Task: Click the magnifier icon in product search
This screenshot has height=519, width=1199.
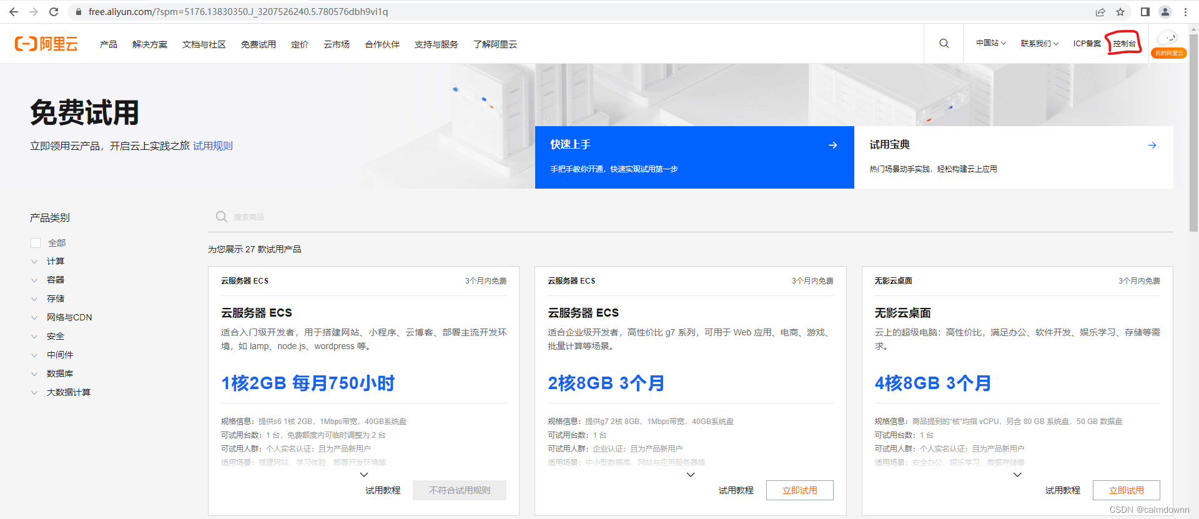Action: point(221,217)
